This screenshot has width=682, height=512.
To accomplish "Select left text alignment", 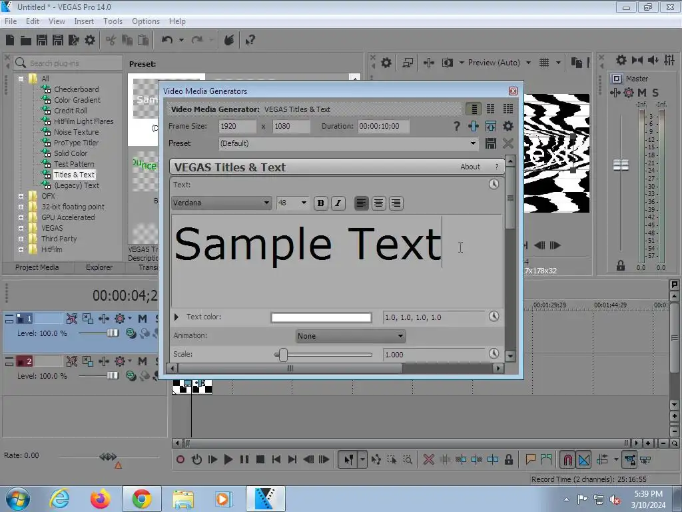I will [x=361, y=203].
